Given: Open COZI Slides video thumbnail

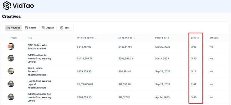Looking at the screenshot, I should [11, 47].
